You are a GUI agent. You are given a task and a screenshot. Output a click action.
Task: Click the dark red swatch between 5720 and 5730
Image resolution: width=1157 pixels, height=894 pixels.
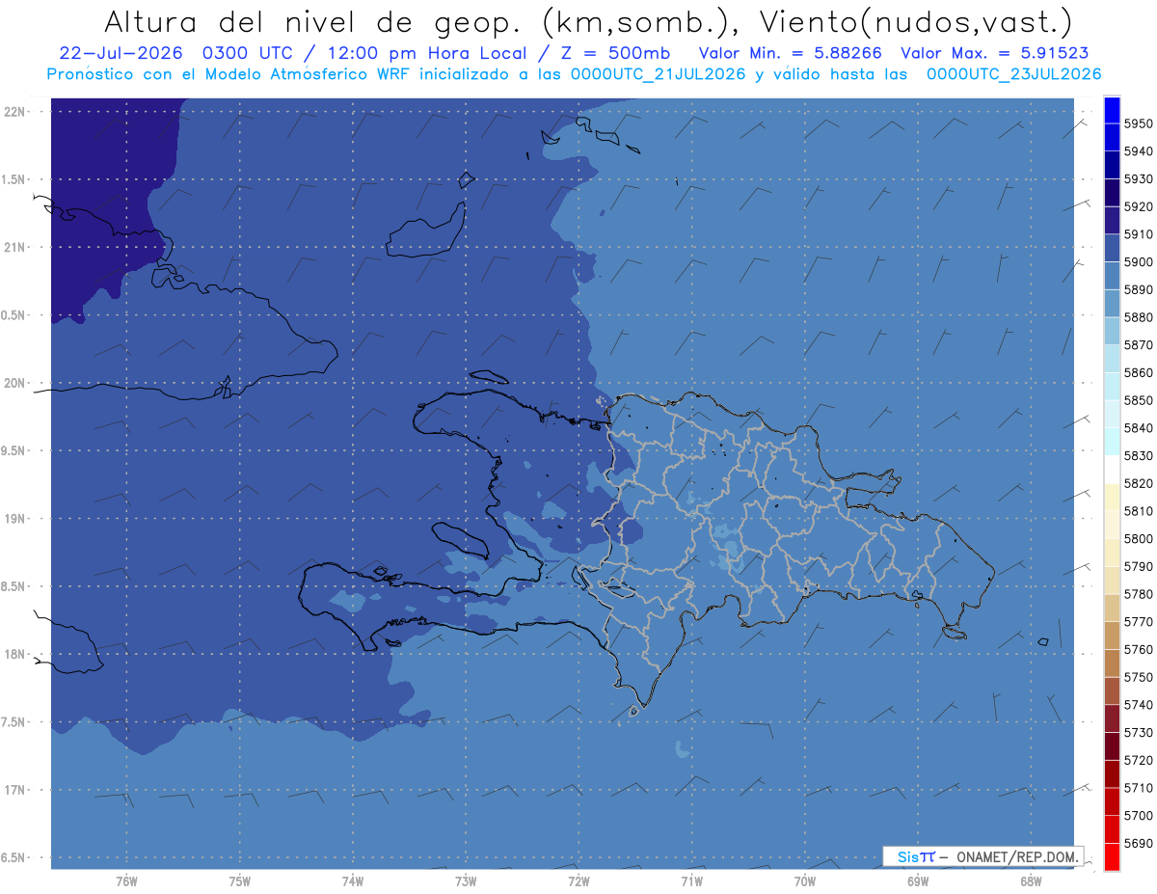[1112, 746]
